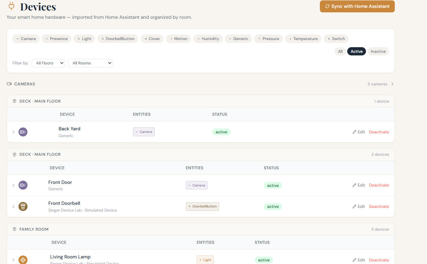Toggle the Humidity type filter chip
427x264 pixels.
tap(208, 39)
